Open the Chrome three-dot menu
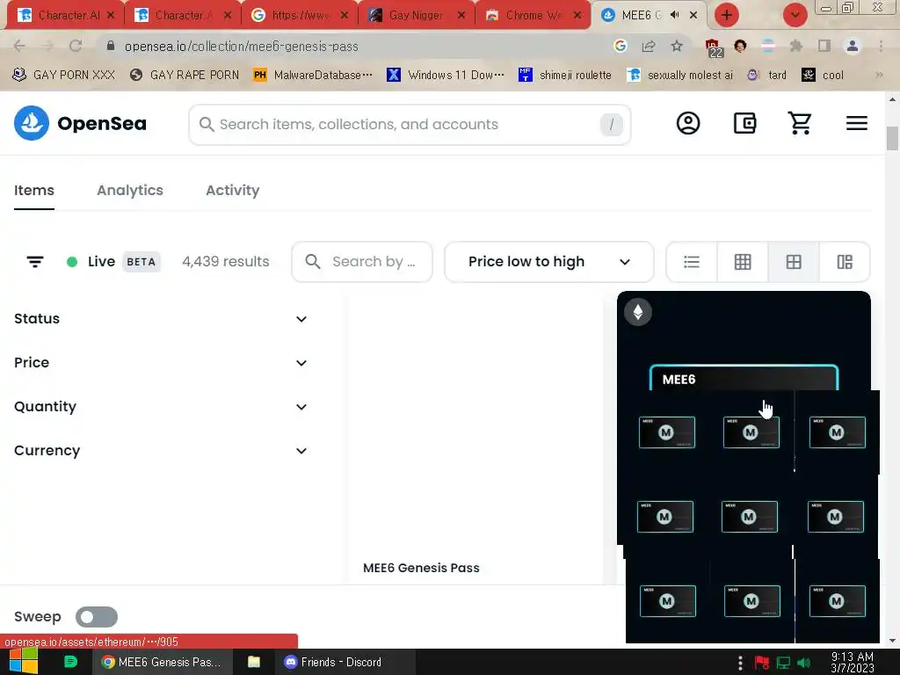 (881, 46)
